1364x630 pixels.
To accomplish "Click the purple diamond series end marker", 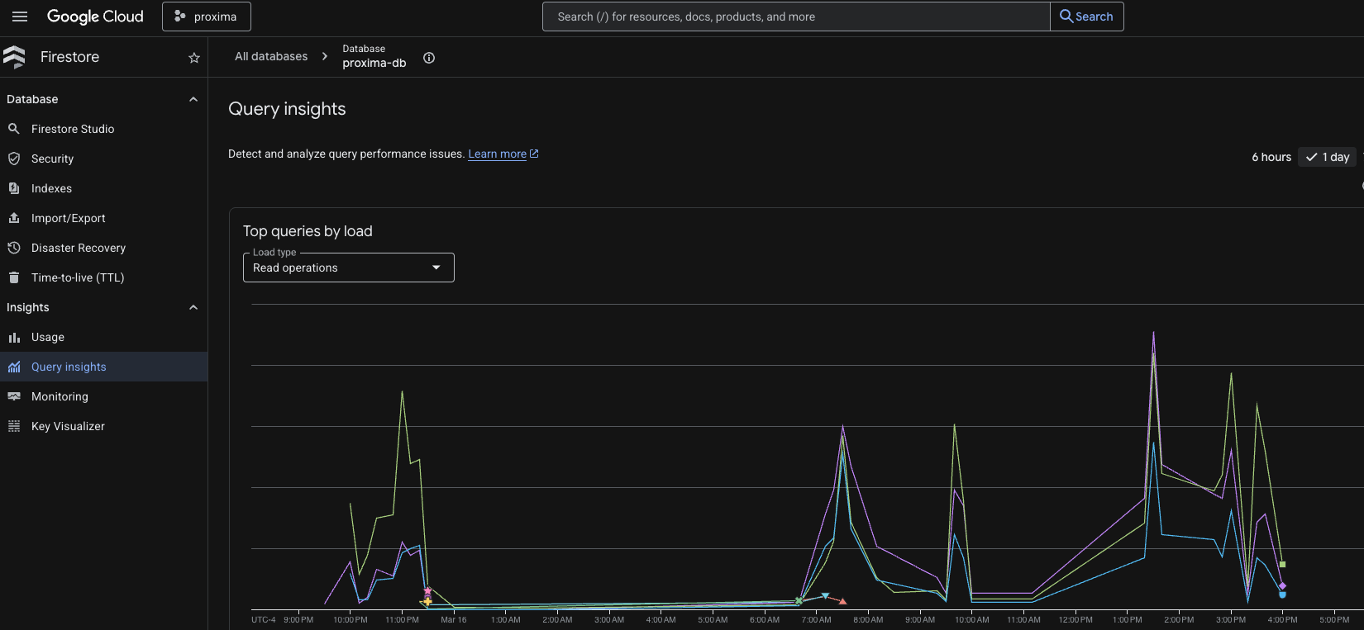I will click(1282, 585).
